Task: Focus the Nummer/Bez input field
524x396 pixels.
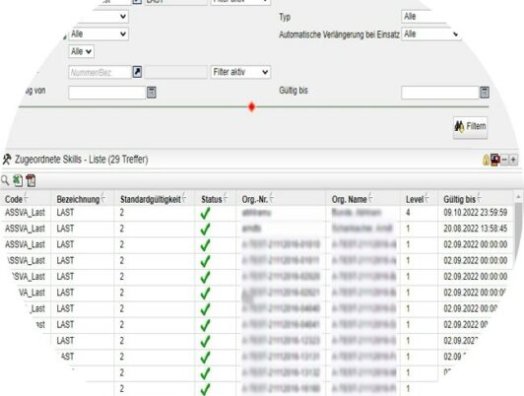Action: click(x=99, y=72)
